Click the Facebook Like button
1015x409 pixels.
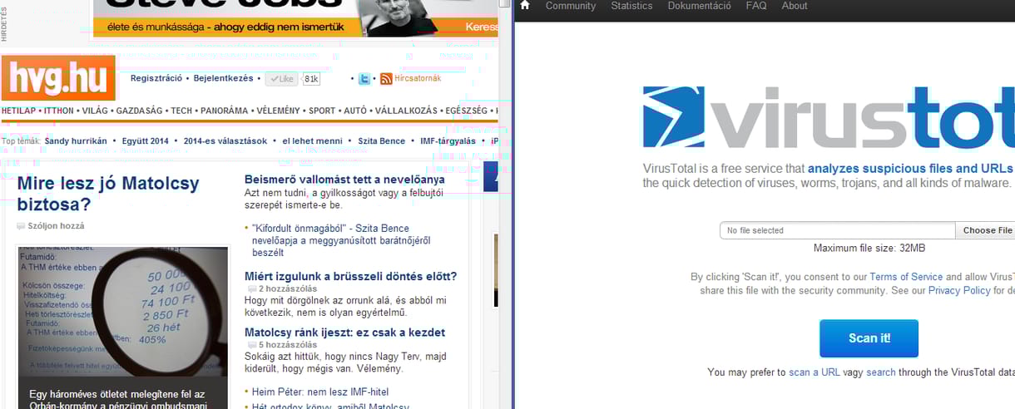click(281, 79)
